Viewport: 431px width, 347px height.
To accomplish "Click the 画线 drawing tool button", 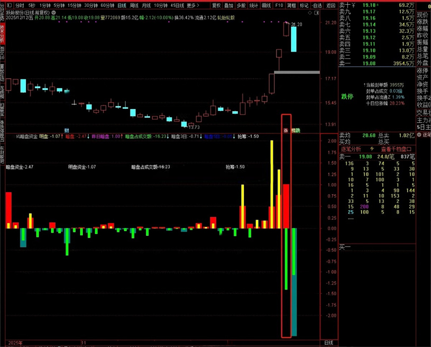I will (266, 5).
